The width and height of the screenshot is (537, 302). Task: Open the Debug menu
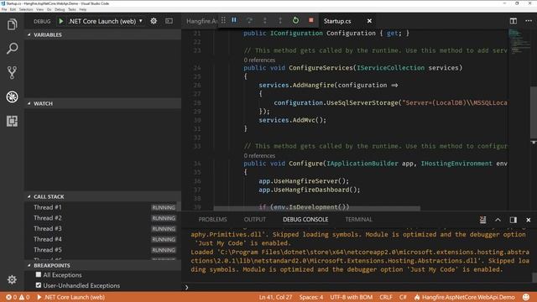pos(60,9)
